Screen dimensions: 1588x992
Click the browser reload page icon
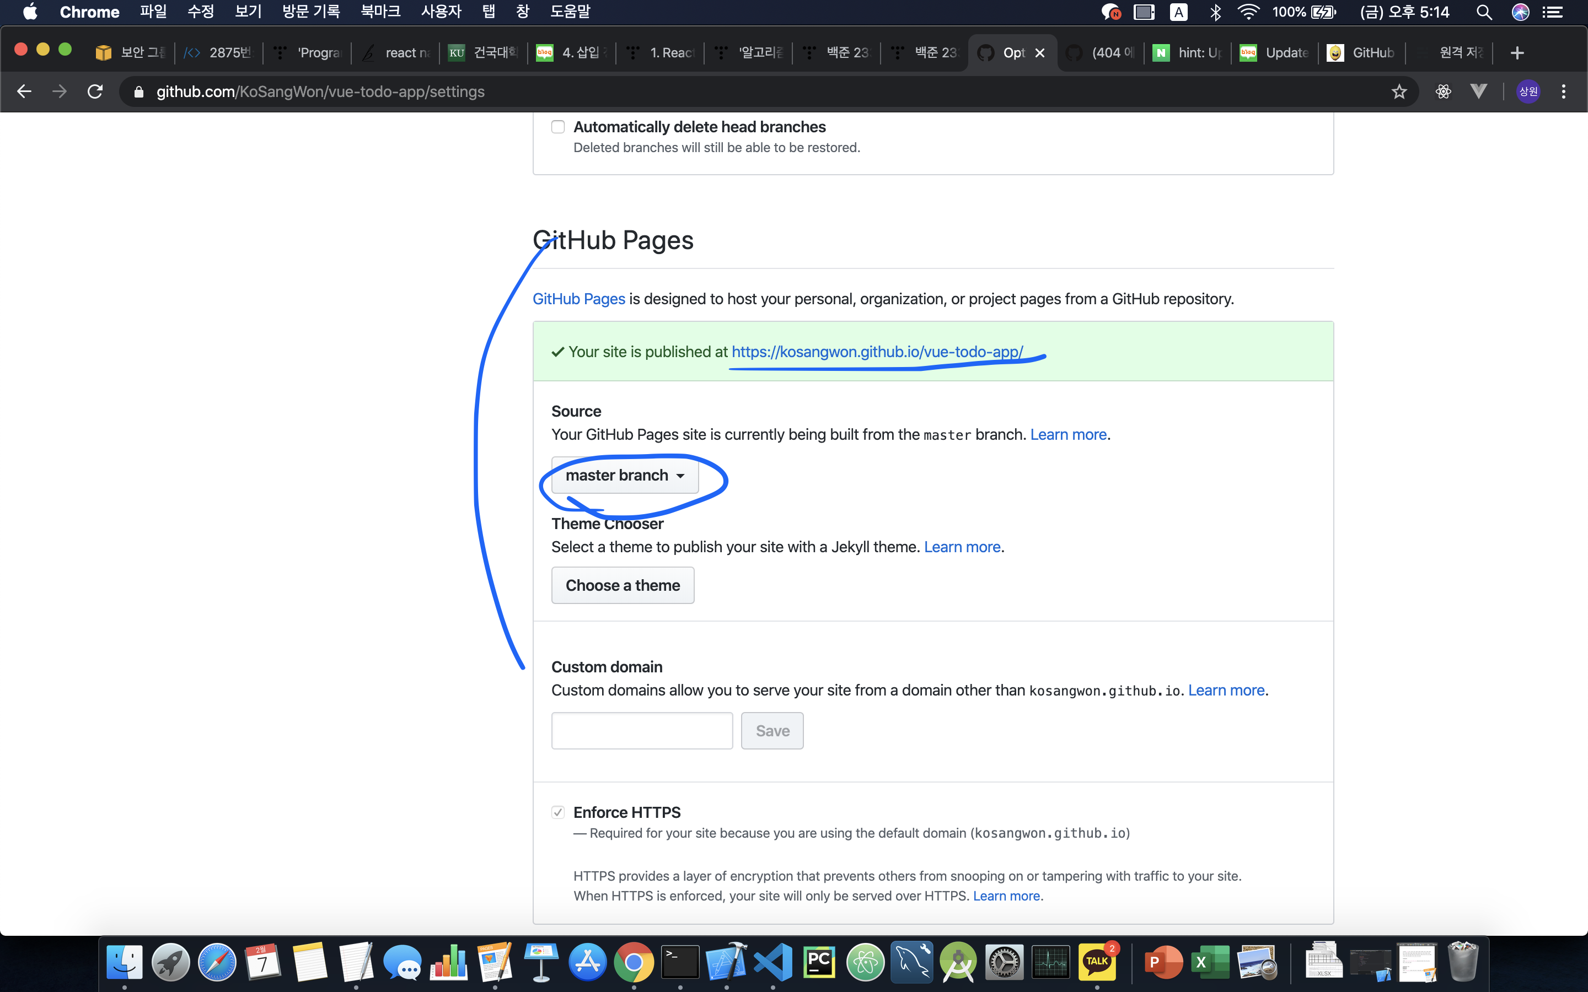95,92
